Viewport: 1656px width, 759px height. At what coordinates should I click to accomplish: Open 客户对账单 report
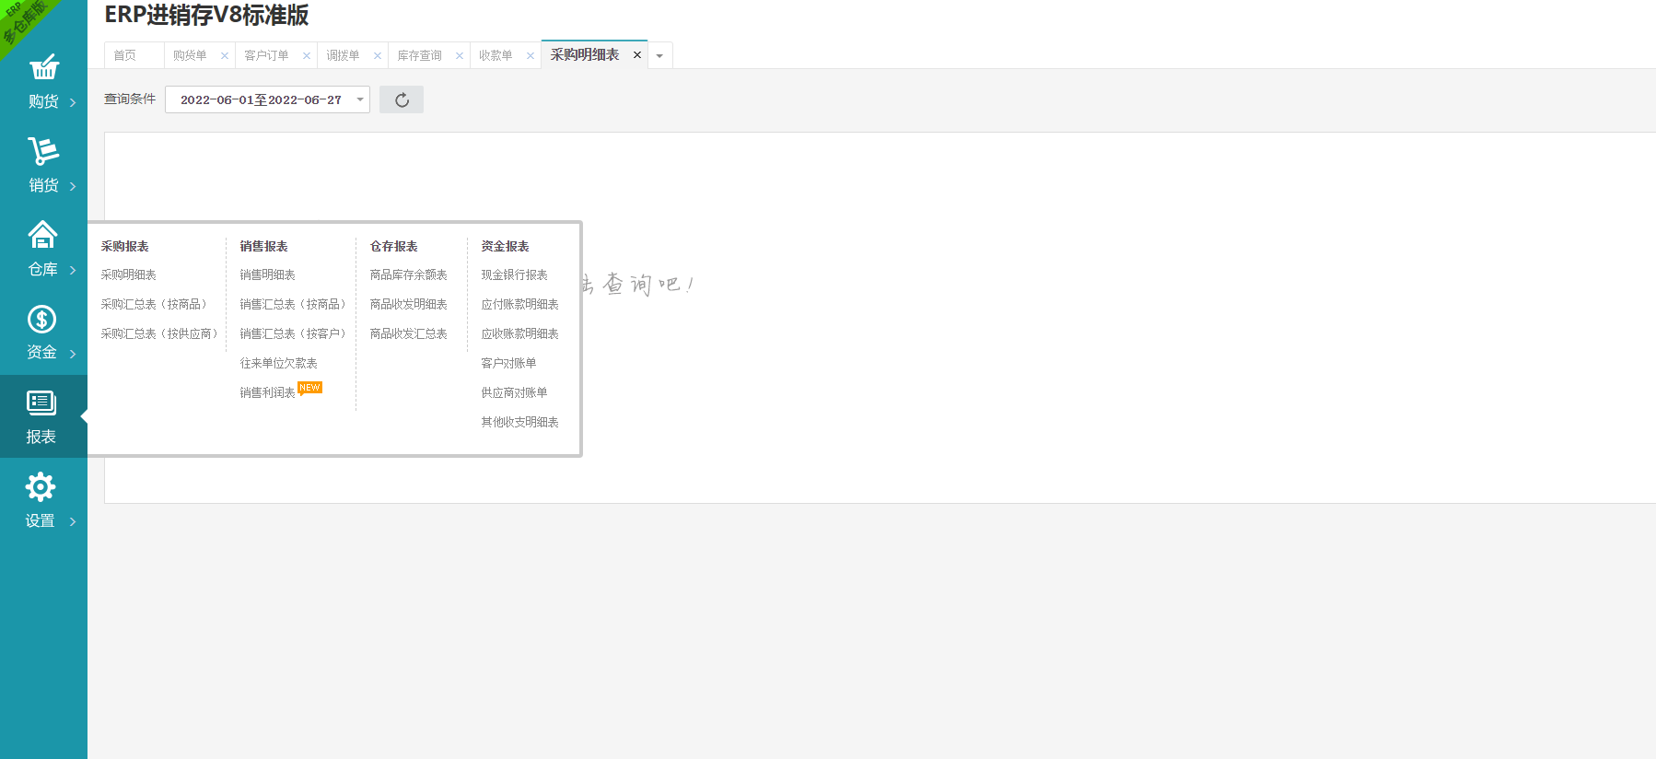[x=509, y=364]
